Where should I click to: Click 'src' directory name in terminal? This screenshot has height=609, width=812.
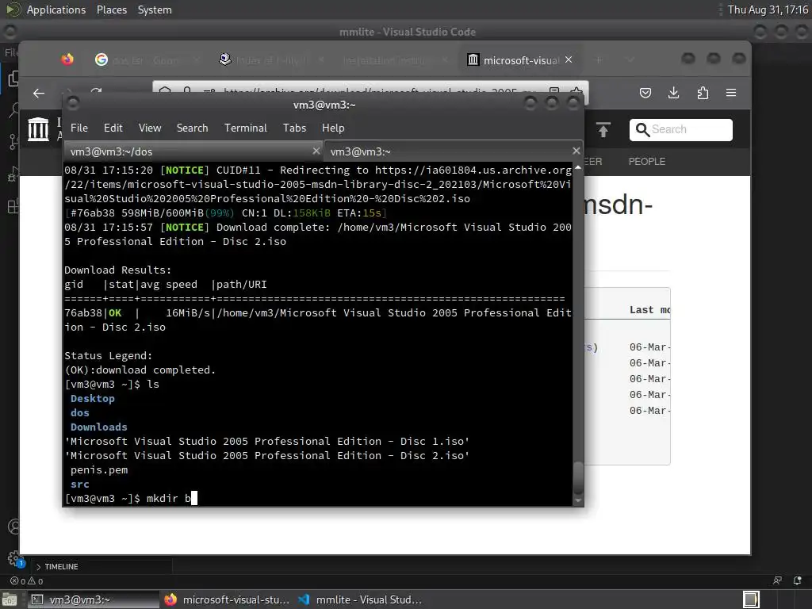[x=80, y=484]
